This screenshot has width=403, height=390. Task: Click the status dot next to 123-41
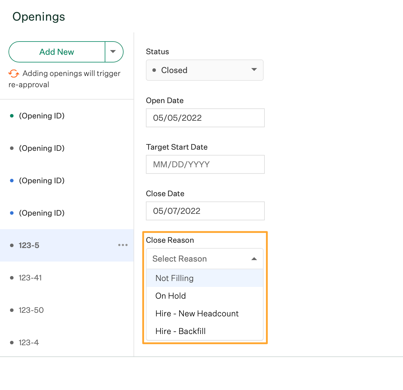[11, 277]
